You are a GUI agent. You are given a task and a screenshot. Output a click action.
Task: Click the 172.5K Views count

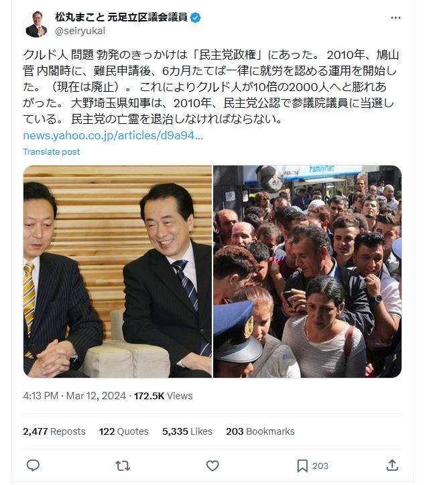[x=163, y=396]
